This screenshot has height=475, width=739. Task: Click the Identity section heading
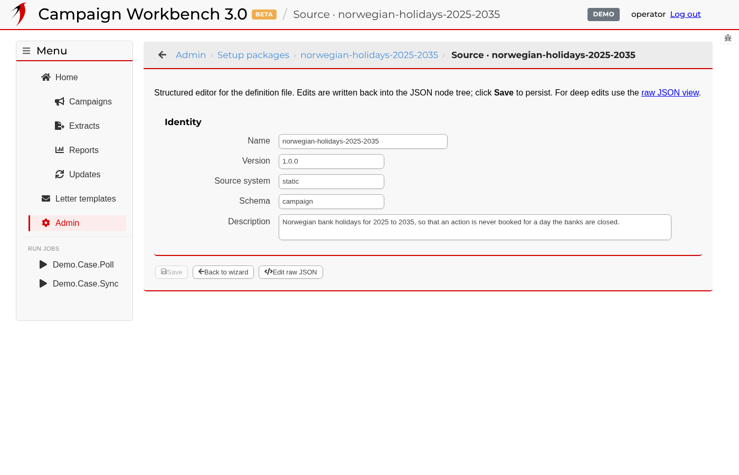coord(183,122)
